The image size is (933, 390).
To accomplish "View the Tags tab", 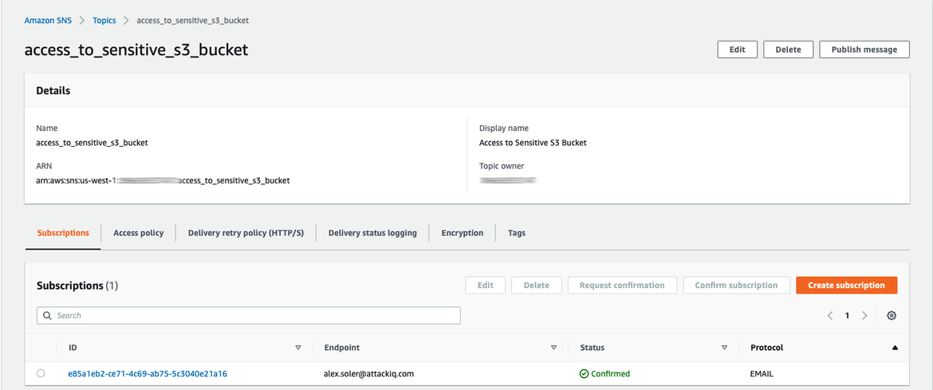I will (x=516, y=233).
